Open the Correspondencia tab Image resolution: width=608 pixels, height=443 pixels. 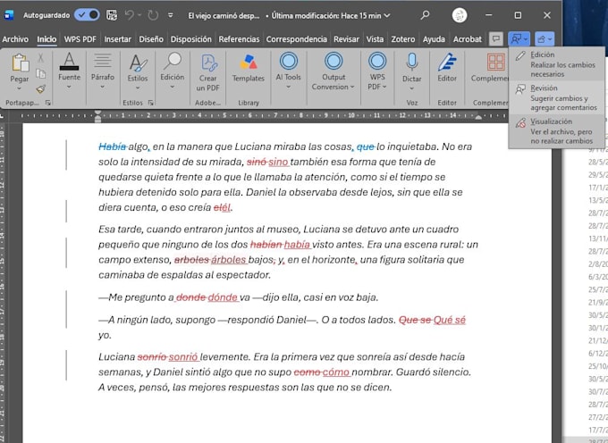(297, 39)
